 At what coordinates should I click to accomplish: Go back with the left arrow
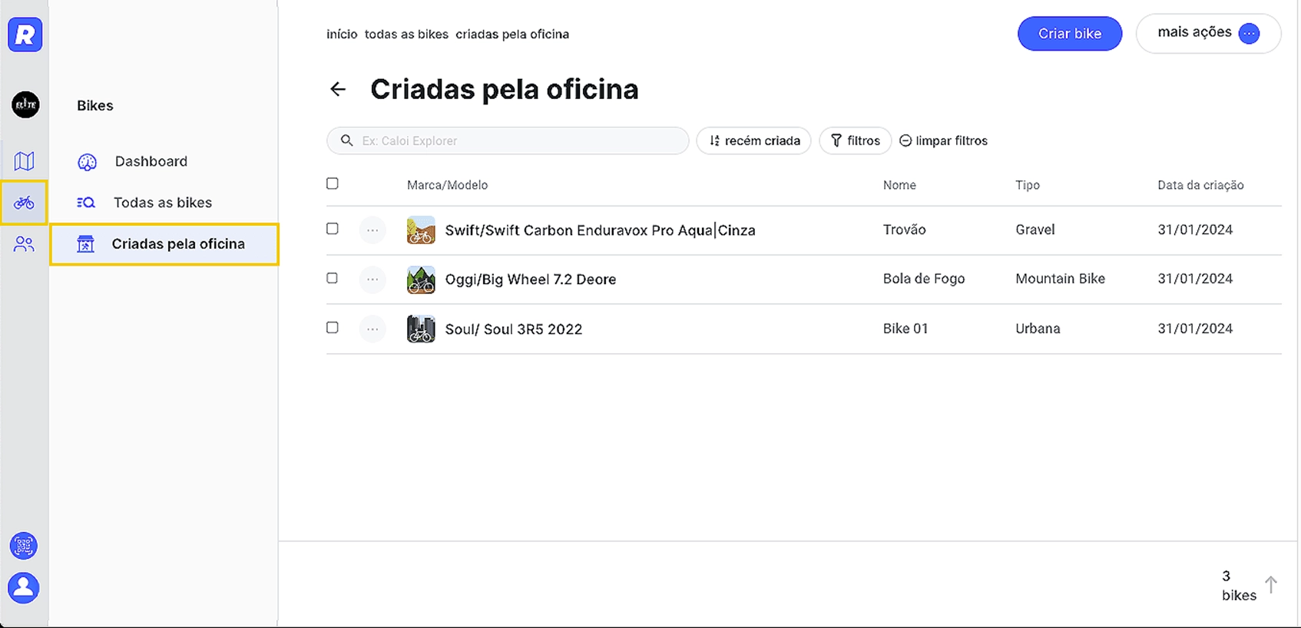click(x=338, y=89)
